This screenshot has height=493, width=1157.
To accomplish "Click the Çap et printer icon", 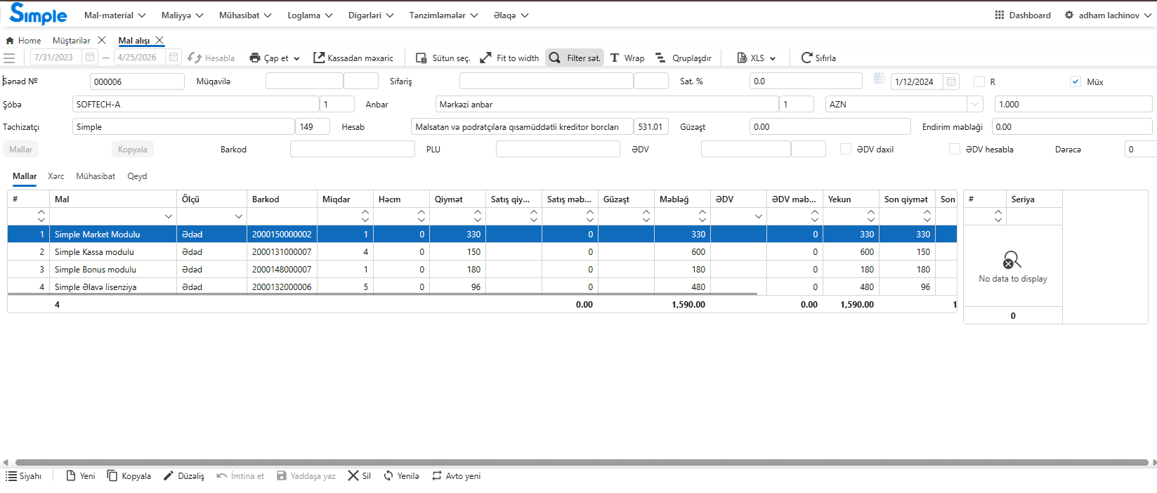I will 255,58.
